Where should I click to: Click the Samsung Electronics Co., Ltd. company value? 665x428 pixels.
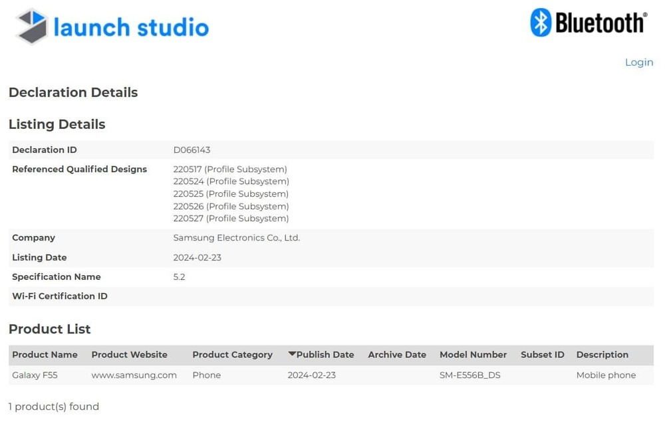click(x=236, y=238)
